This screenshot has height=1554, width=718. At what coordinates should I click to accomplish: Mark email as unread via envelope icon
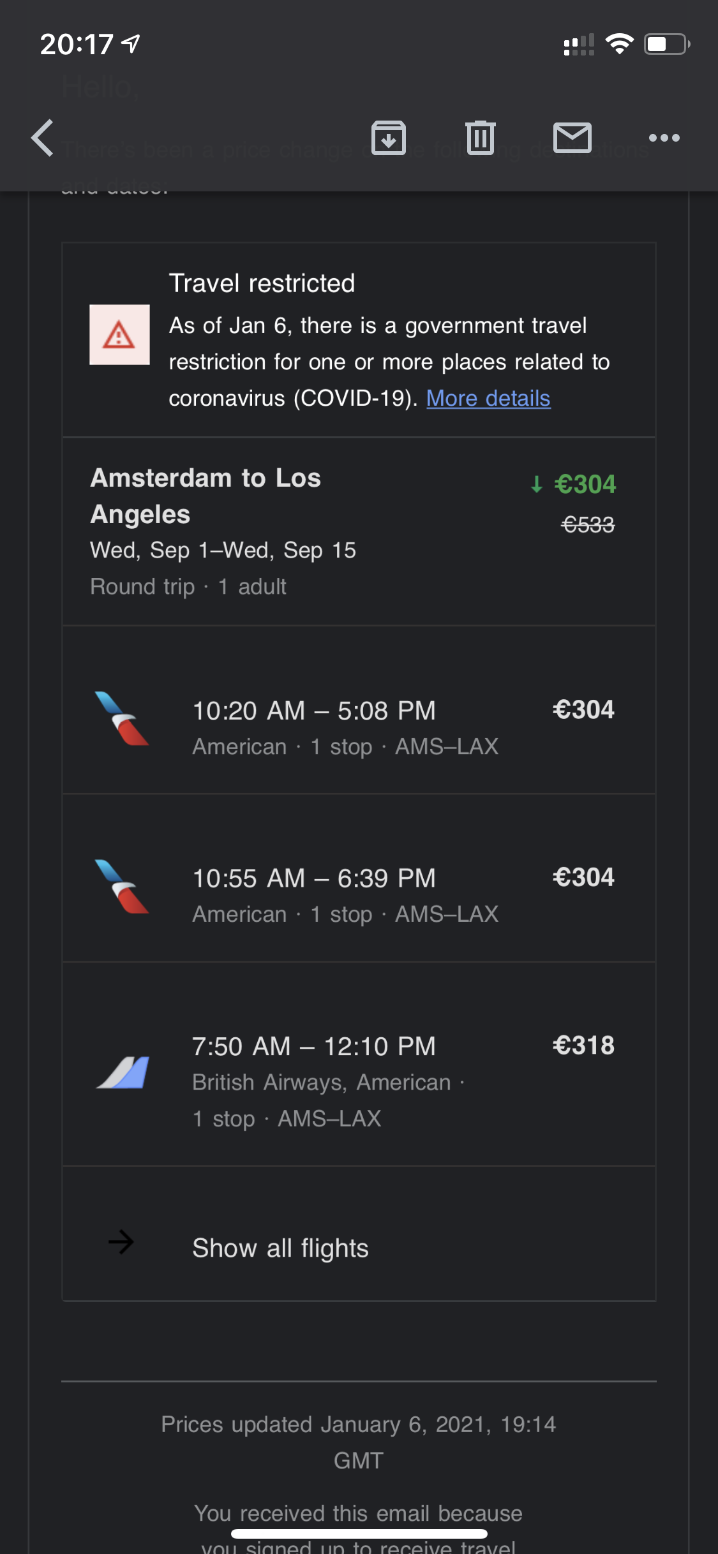click(x=572, y=138)
